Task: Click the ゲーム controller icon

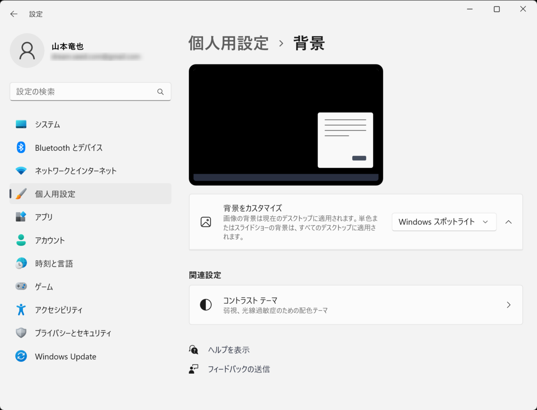Action: tap(21, 286)
